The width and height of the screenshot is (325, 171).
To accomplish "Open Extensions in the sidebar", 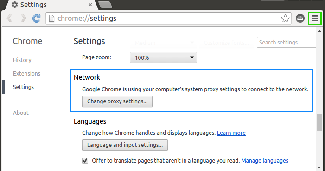I will pos(27,74).
